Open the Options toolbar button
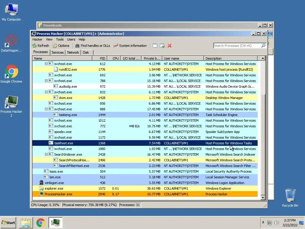The width and height of the screenshot is (305, 229). (61, 46)
